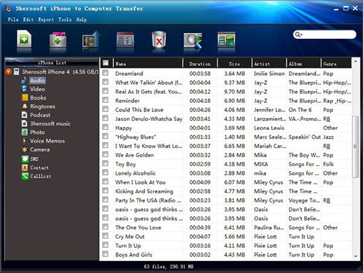Click the song Jason Derulo-Whatcha Say
Screen dimensions: 363x273
pyautogui.click(x=149, y=119)
